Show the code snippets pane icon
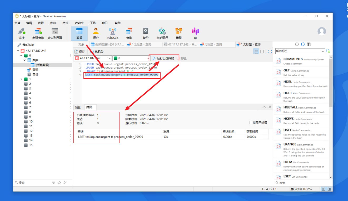348x201 pixels. point(303,44)
